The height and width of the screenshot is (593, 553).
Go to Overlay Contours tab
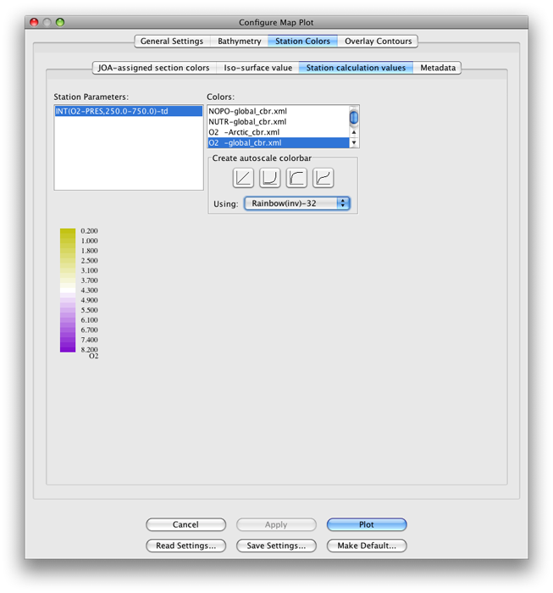(378, 41)
